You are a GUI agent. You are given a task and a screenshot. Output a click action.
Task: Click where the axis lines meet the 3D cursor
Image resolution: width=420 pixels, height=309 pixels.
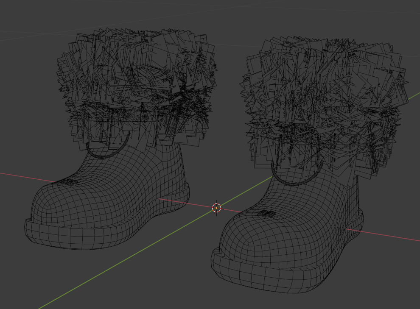216,207
